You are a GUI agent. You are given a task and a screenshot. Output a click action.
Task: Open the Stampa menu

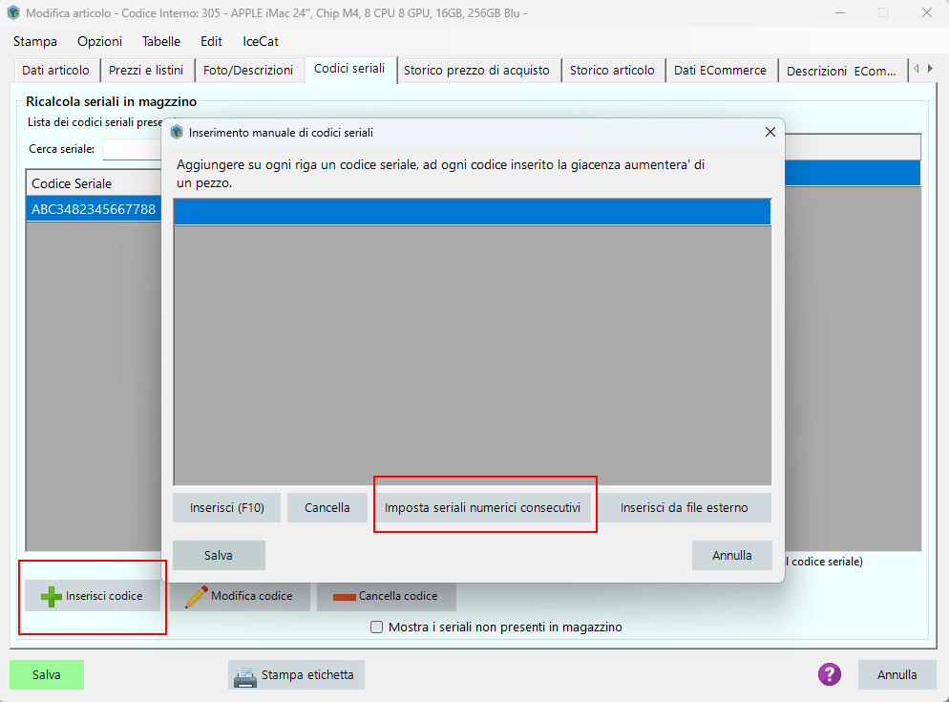(x=35, y=41)
